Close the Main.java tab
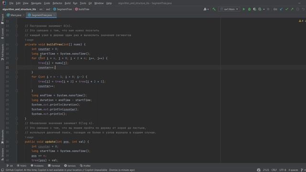This screenshot has width=306, height=172. tap(23, 15)
